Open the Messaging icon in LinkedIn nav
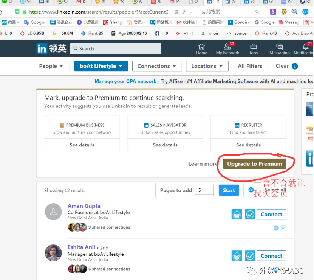 coord(280,49)
